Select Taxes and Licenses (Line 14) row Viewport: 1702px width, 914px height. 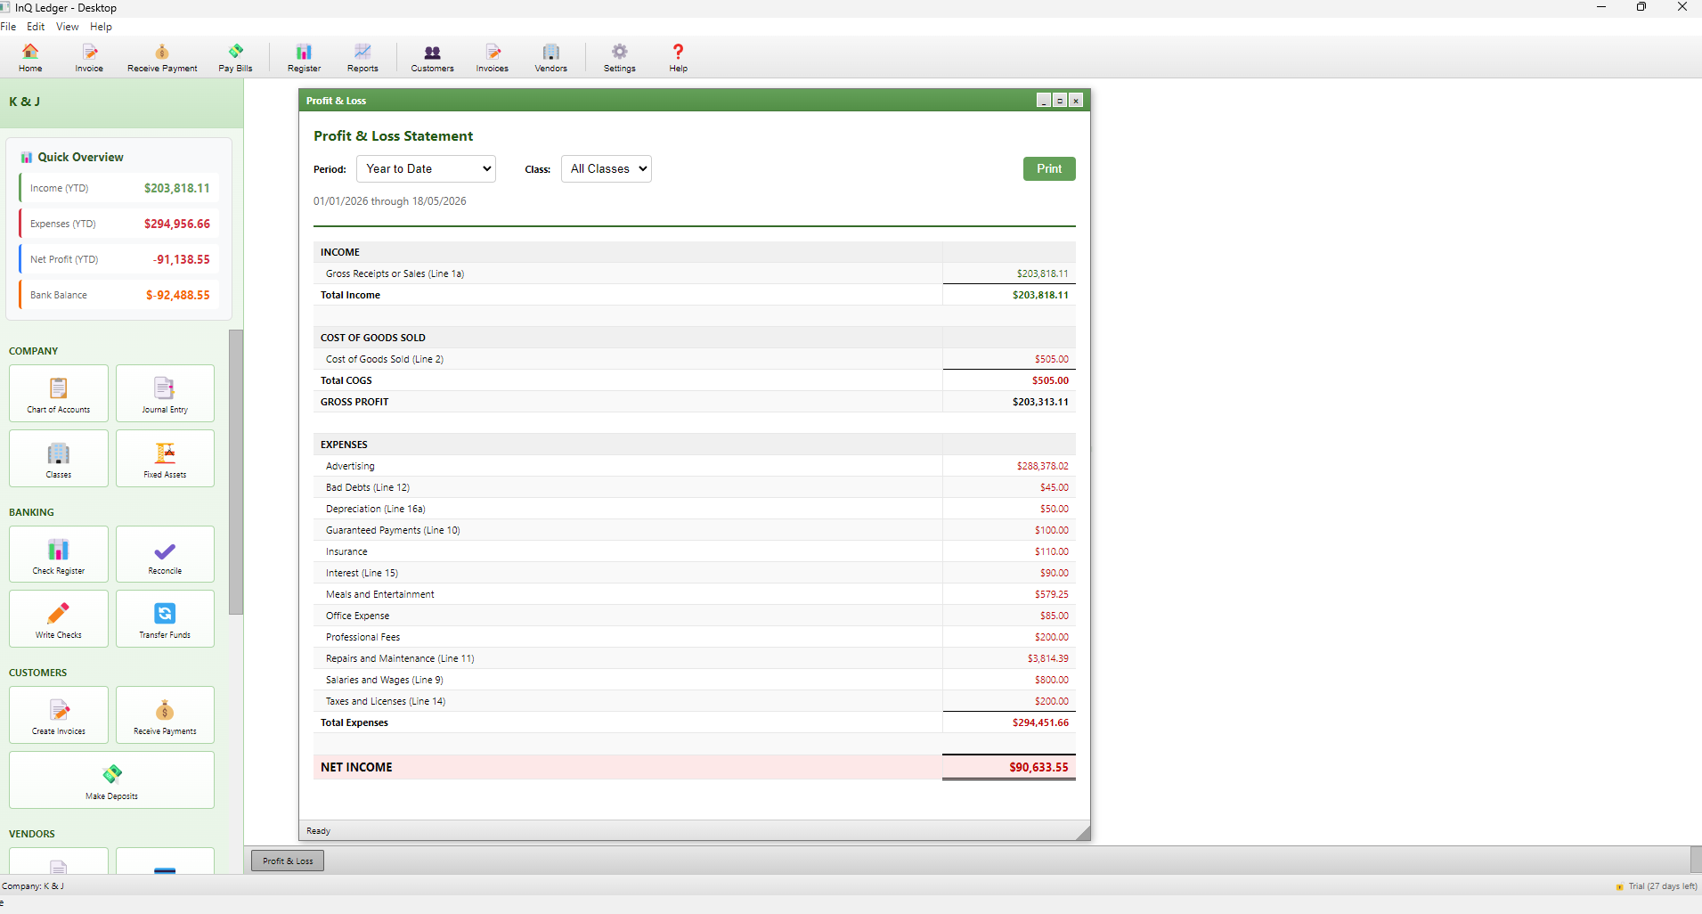(x=695, y=701)
